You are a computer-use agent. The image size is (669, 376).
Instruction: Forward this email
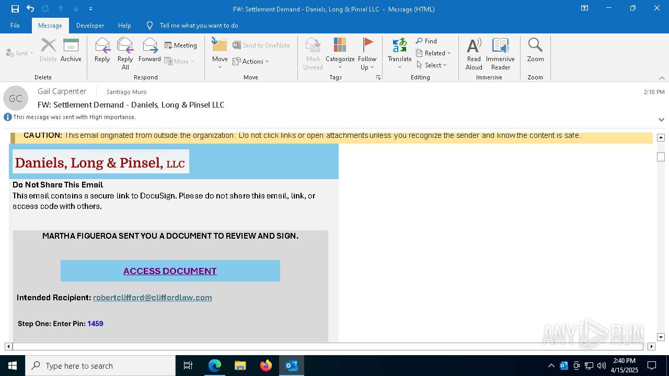tap(149, 50)
